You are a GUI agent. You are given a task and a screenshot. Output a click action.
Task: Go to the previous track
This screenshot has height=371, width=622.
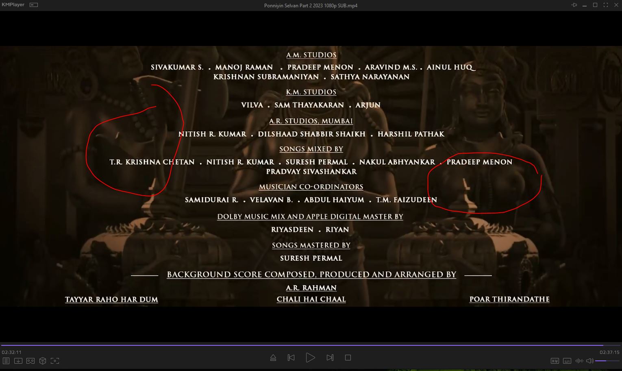pyautogui.click(x=291, y=358)
